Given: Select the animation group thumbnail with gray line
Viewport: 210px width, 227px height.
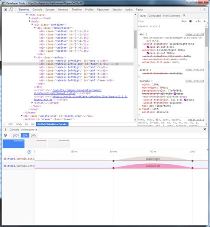Looking at the screenshot, I should (x=59, y=144).
